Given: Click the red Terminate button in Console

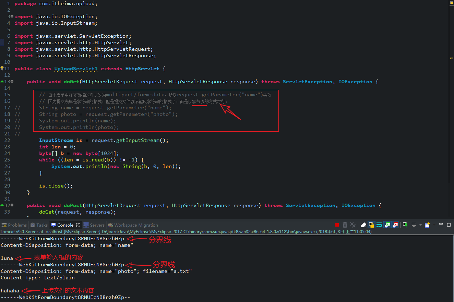Looking at the screenshot, I should click(x=337, y=225).
